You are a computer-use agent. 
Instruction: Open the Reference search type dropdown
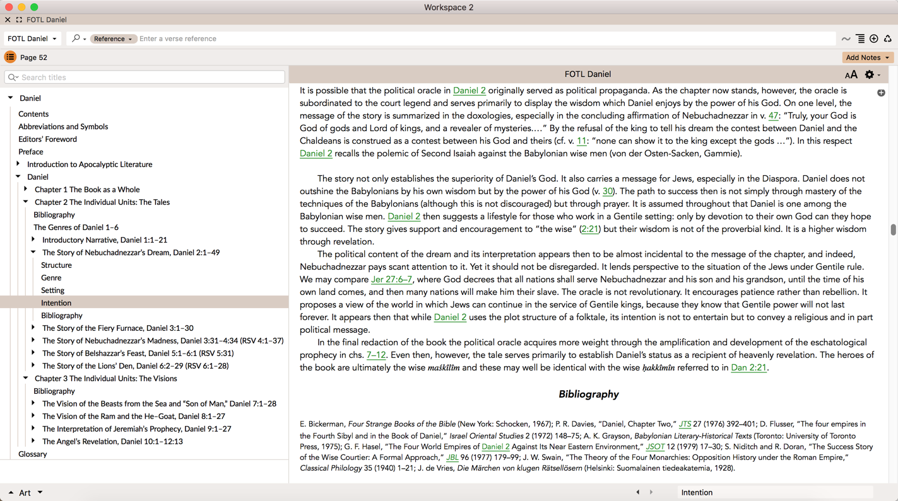pyautogui.click(x=113, y=39)
